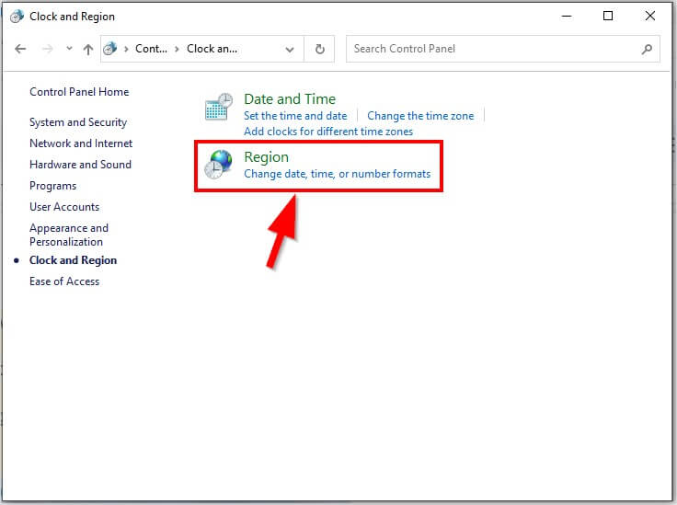Open Ease of Access category
This screenshot has height=505, width=677.
click(64, 281)
